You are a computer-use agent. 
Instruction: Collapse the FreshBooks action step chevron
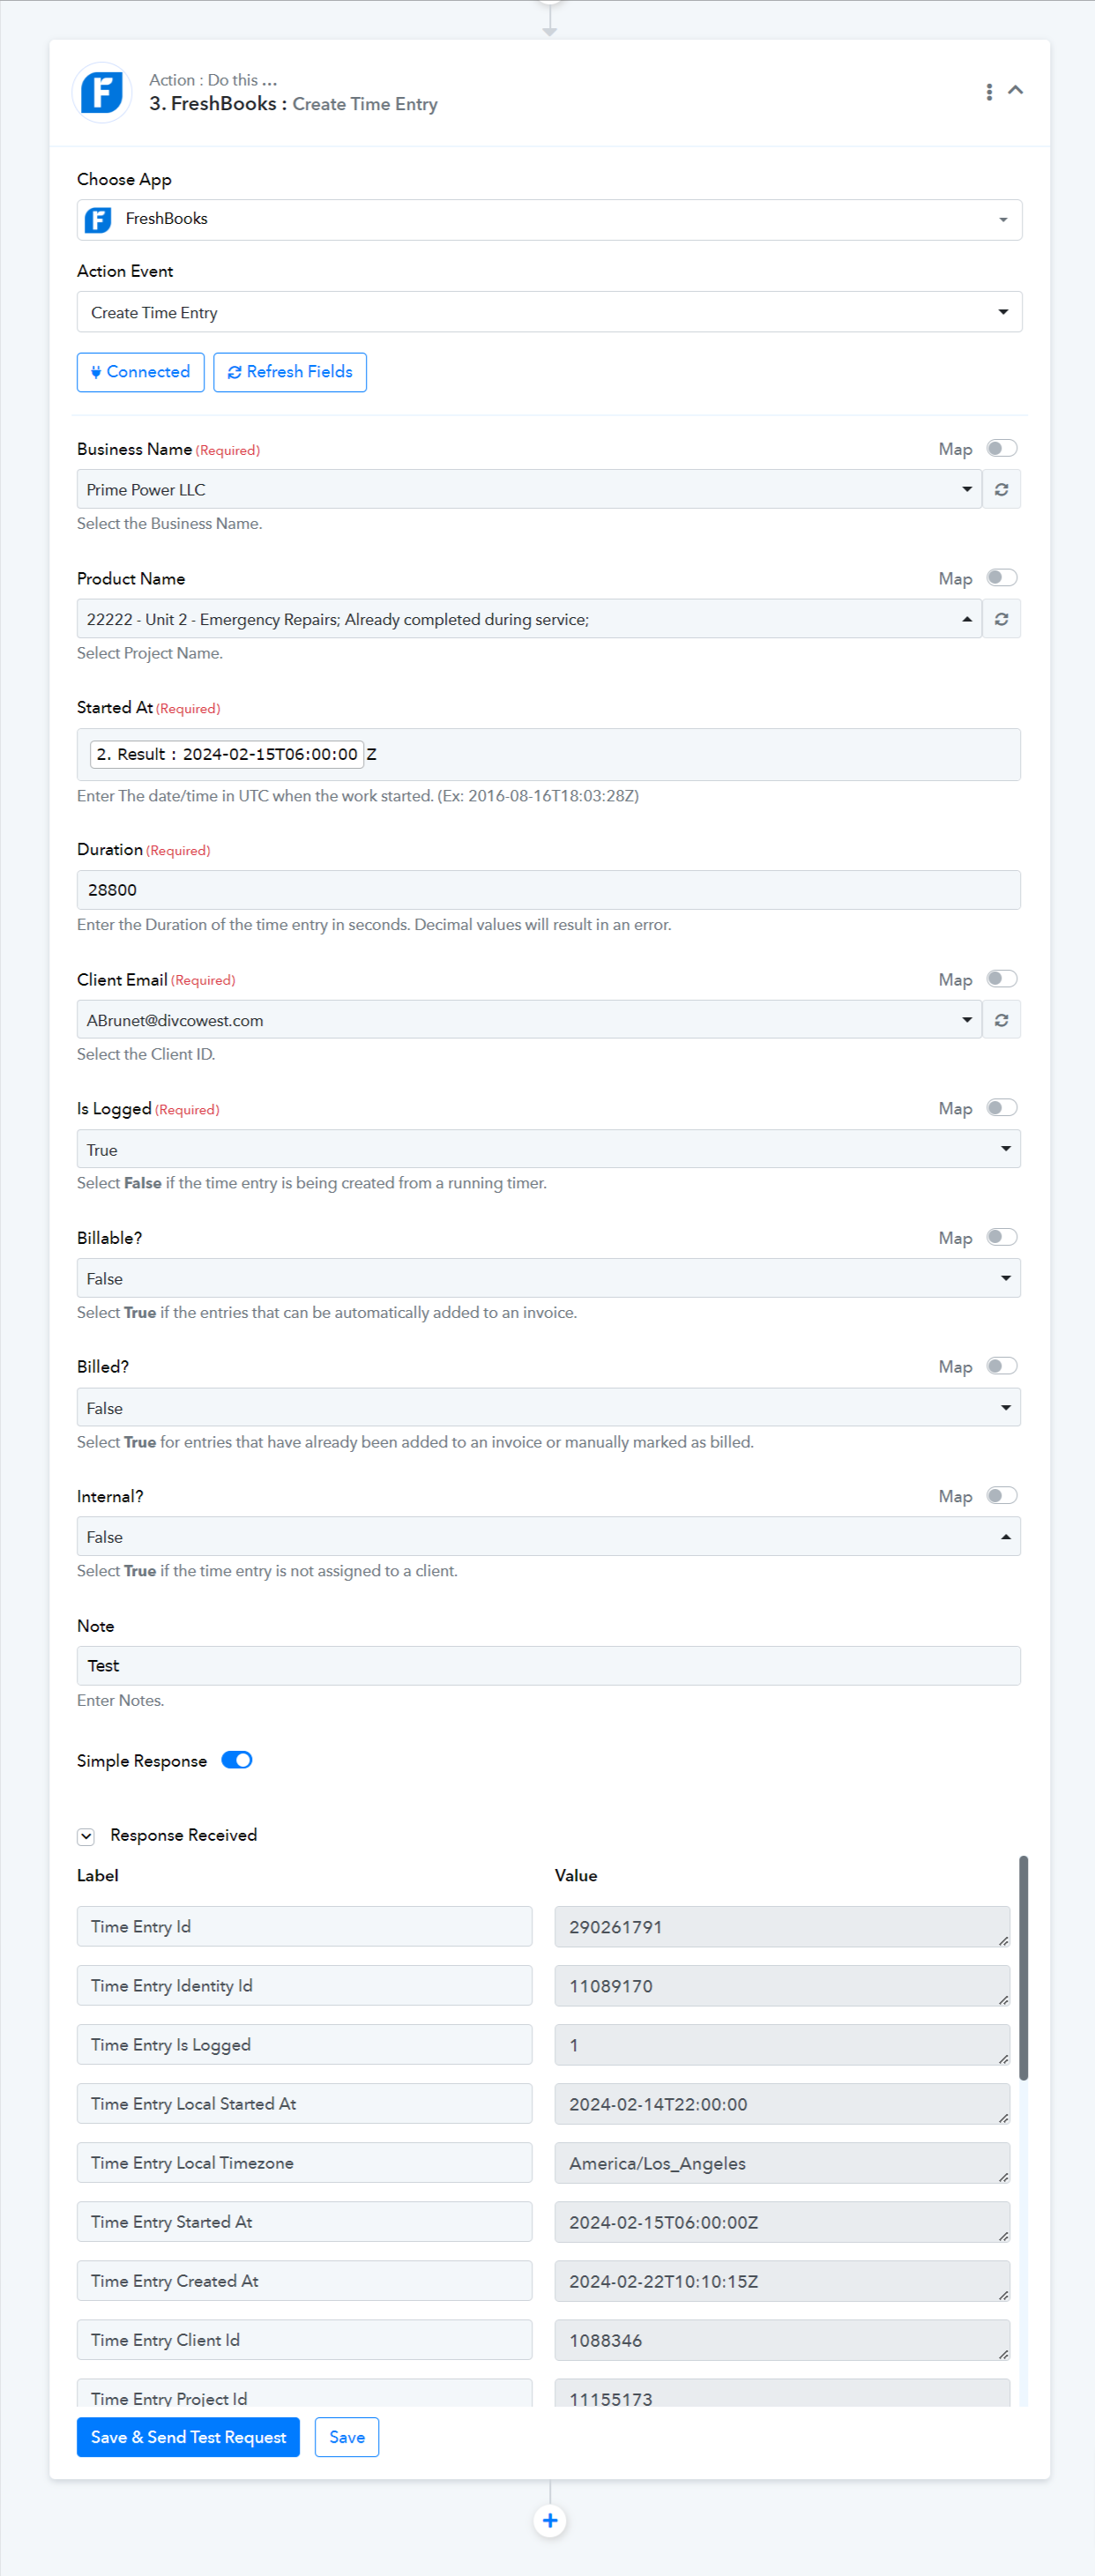tap(1015, 90)
